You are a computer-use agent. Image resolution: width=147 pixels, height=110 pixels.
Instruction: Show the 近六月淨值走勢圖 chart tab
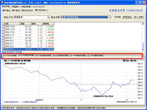pyautogui.click(x=43, y=56)
